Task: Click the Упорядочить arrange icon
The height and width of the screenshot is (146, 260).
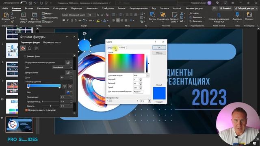Action: click(x=163, y=15)
